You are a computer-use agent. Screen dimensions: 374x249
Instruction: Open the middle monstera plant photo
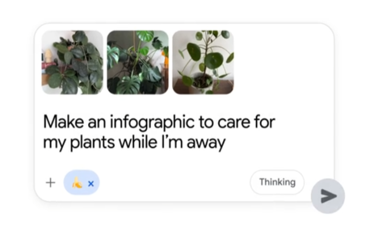point(138,62)
